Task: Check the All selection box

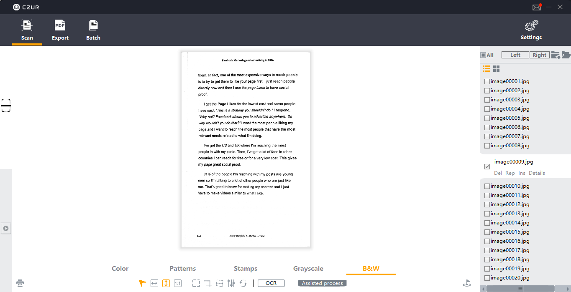Action: (x=484, y=55)
